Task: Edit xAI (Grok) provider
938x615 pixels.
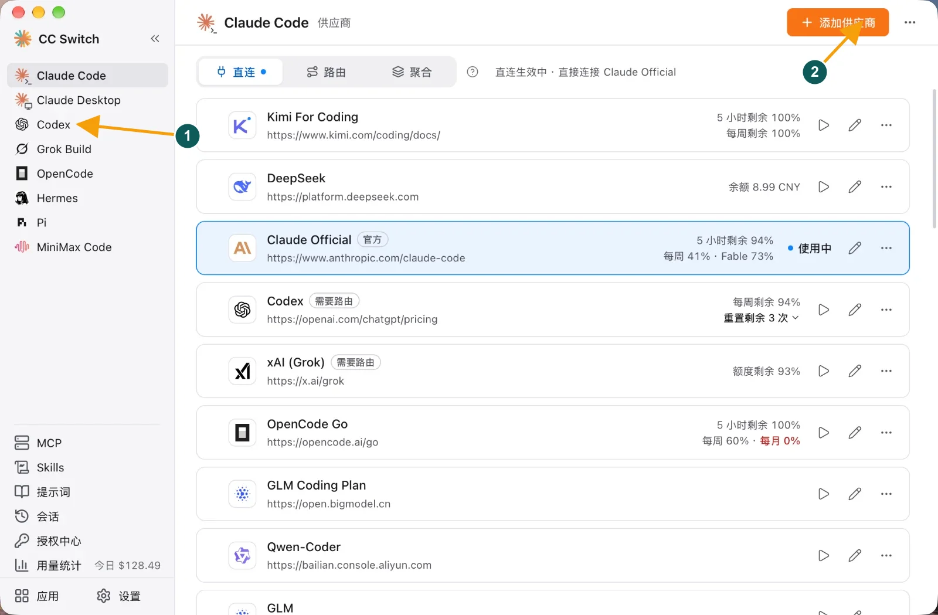Action: [855, 371]
